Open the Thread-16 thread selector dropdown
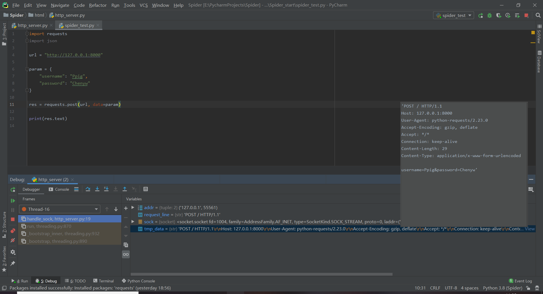 [60, 209]
